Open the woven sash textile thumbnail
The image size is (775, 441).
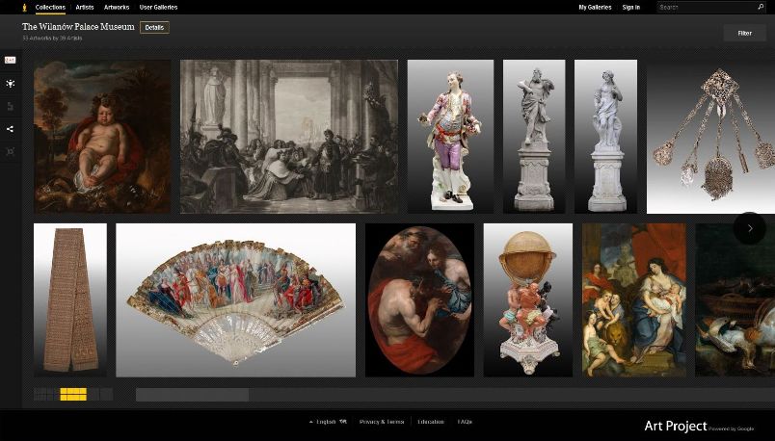70,300
